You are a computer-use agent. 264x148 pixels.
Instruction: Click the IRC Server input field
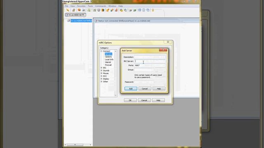pos(150,61)
